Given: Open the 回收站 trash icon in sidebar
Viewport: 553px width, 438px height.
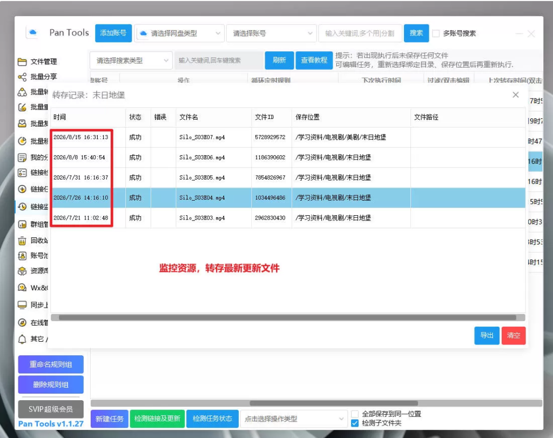Looking at the screenshot, I should [x=22, y=241].
